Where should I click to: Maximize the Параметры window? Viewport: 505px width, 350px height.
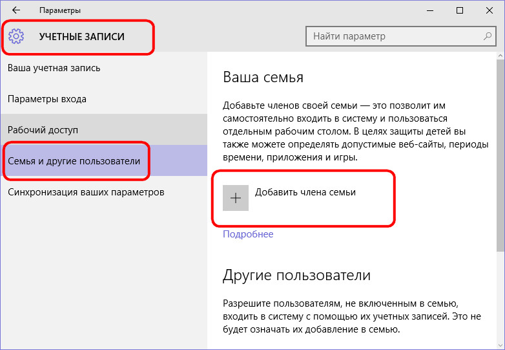pyautogui.click(x=460, y=10)
